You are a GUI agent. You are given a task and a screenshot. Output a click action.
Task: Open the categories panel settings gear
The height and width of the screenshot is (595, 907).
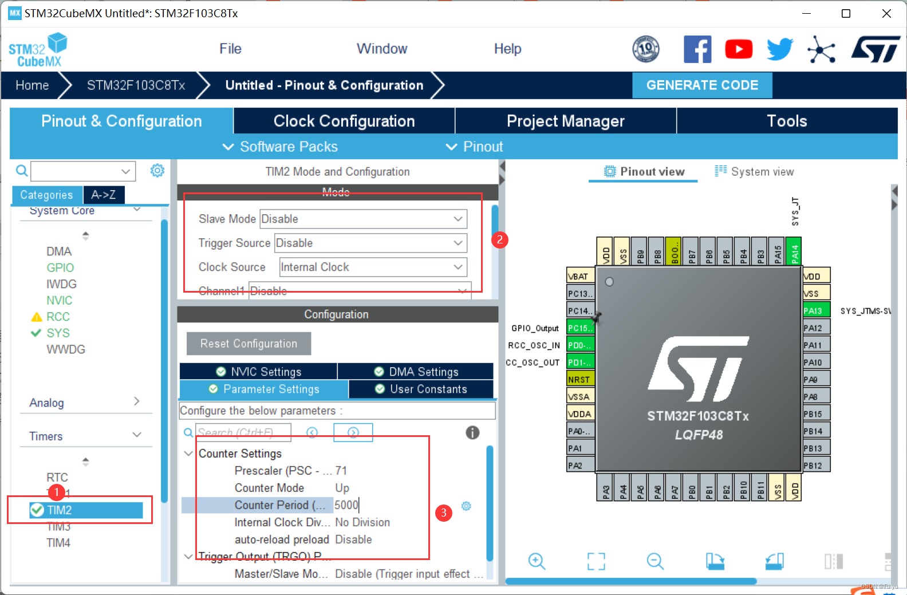pyautogui.click(x=157, y=171)
